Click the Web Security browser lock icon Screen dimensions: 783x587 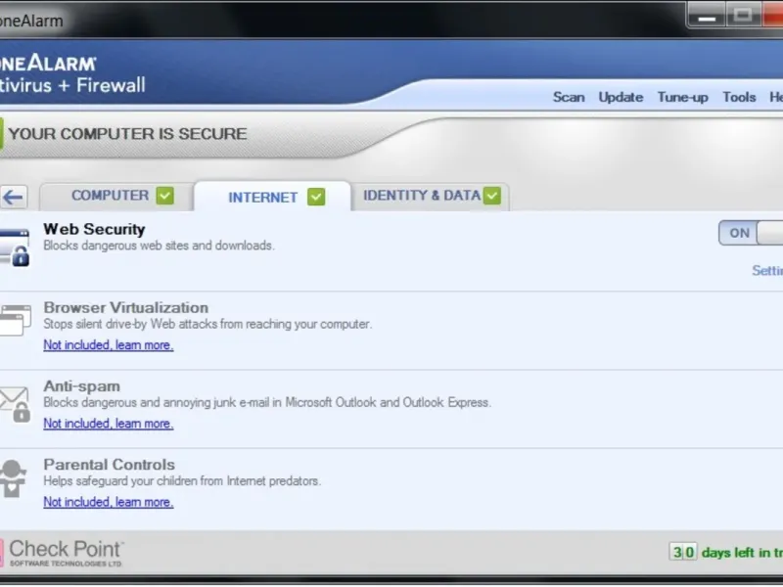[x=15, y=248]
